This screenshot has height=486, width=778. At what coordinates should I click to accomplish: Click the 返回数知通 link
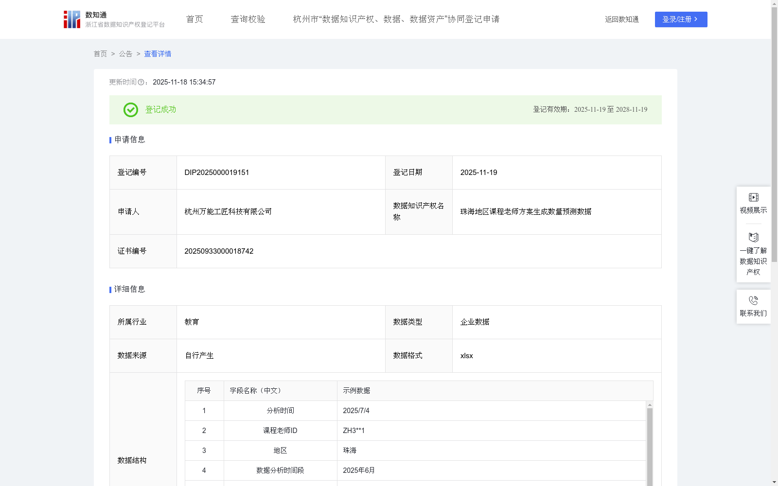point(622,19)
